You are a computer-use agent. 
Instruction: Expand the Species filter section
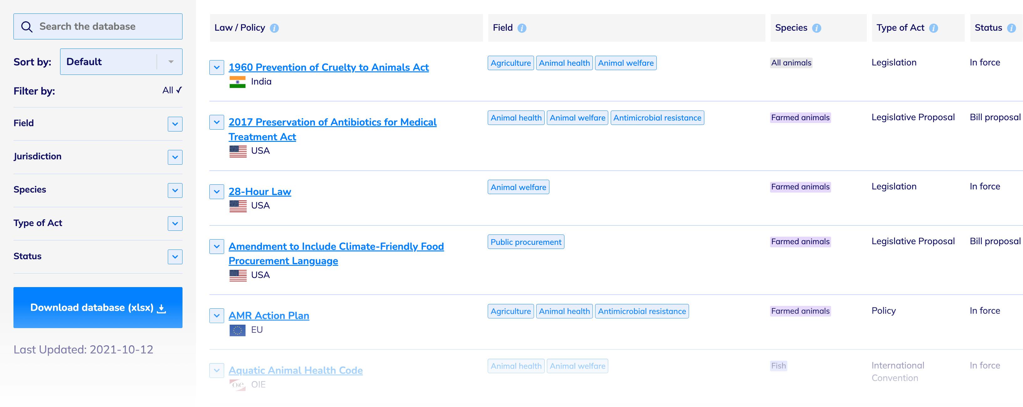pos(175,190)
